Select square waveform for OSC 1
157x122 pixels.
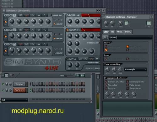tap(21, 15)
